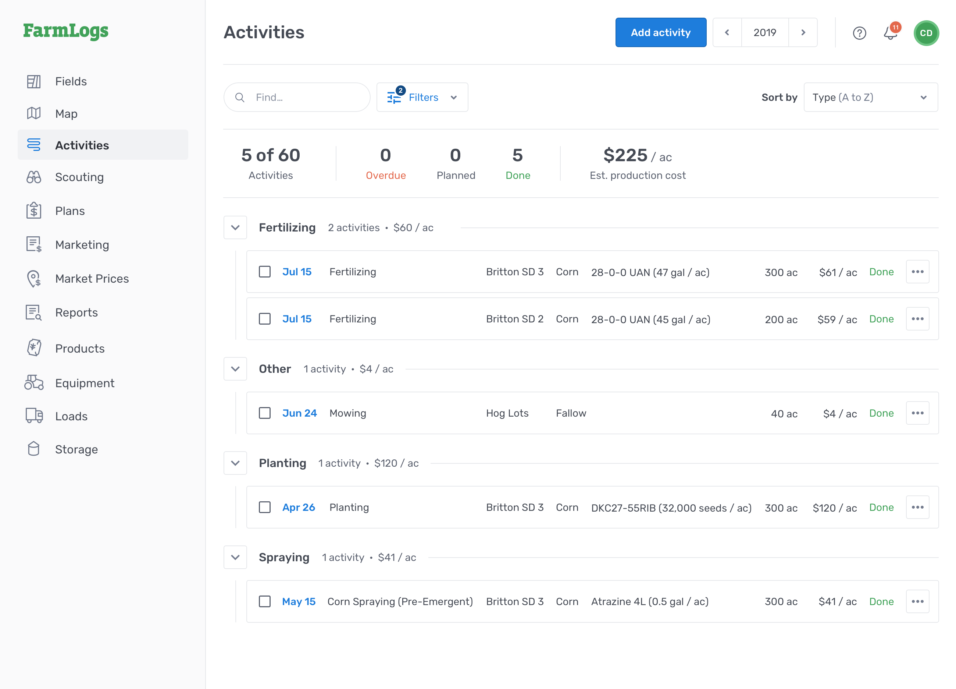The width and height of the screenshot is (956, 689).
Task: Open the Jul 15 link for Britton SD 2
Action: pyautogui.click(x=297, y=319)
